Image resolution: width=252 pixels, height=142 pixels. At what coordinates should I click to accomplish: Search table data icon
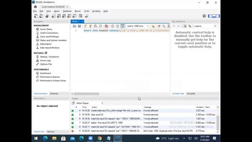pyautogui.click(x=80, y=16)
